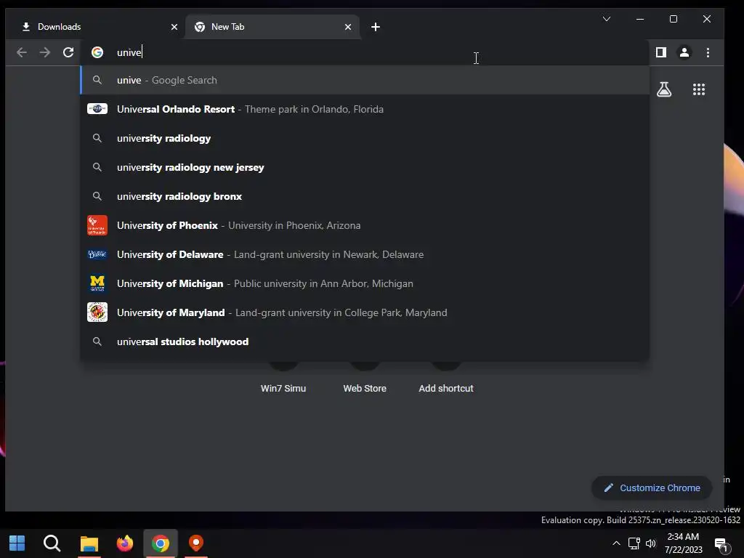The image size is (744, 558).
Task: Pick 'university radiology new jersey' suggestion
Action: (x=365, y=167)
